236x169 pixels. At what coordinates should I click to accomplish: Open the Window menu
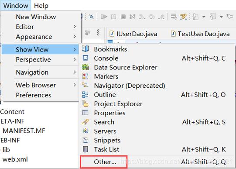pos(16,6)
